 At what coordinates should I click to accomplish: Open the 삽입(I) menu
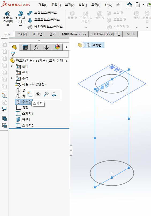tap(83, 5)
